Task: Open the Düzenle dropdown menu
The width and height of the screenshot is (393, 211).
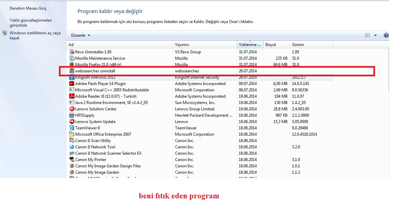Action: coord(81,35)
